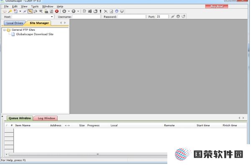Viewport: 251px width, 165px height.
Task: Click the exclamation mark toolbar icon
Action: 100,11
